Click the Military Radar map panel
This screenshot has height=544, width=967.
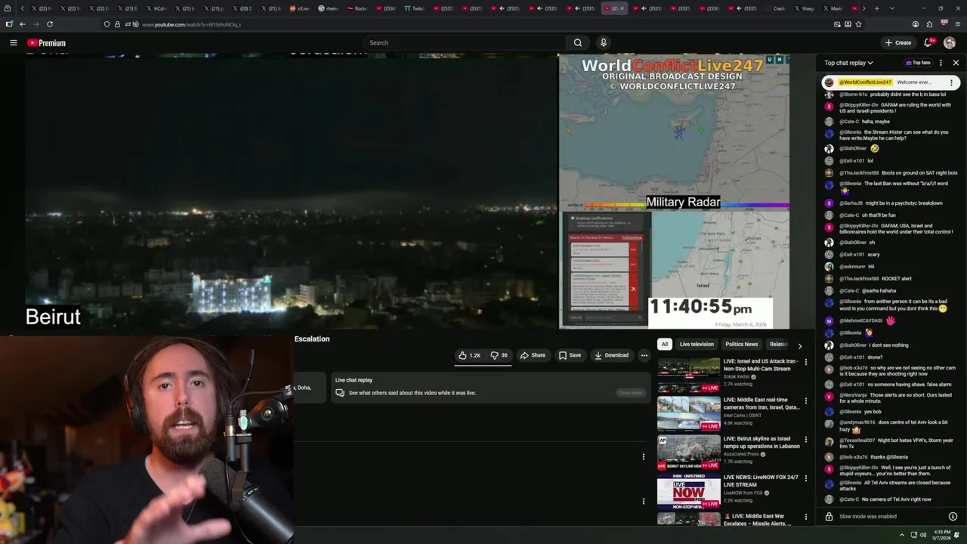coord(674,131)
